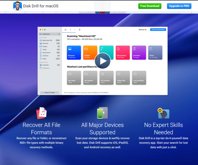Click the 13% complete scan progress text
198x165 pixels.
click(84, 39)
